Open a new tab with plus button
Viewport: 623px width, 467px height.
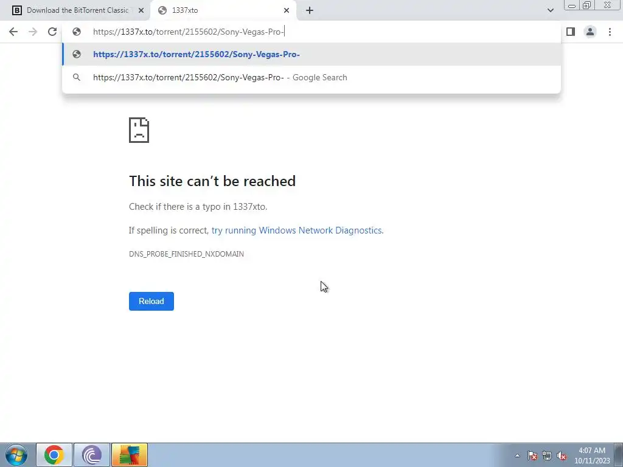(x=310, y=11)
